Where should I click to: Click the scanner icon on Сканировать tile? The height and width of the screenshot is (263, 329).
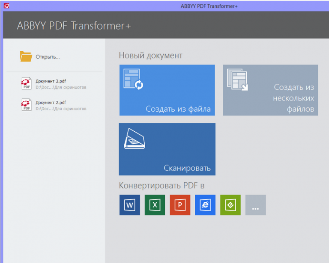click(x=134, y=139)
